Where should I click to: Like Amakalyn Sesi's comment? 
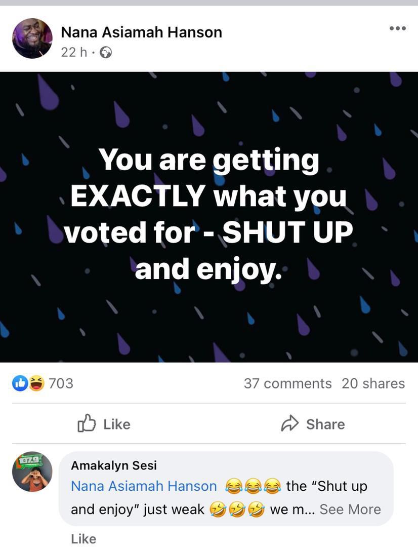pos(83,539)
